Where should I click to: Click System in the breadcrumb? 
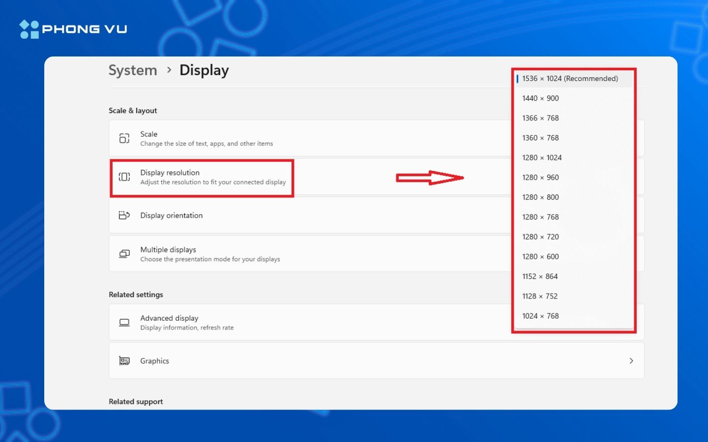coord(133,70)
